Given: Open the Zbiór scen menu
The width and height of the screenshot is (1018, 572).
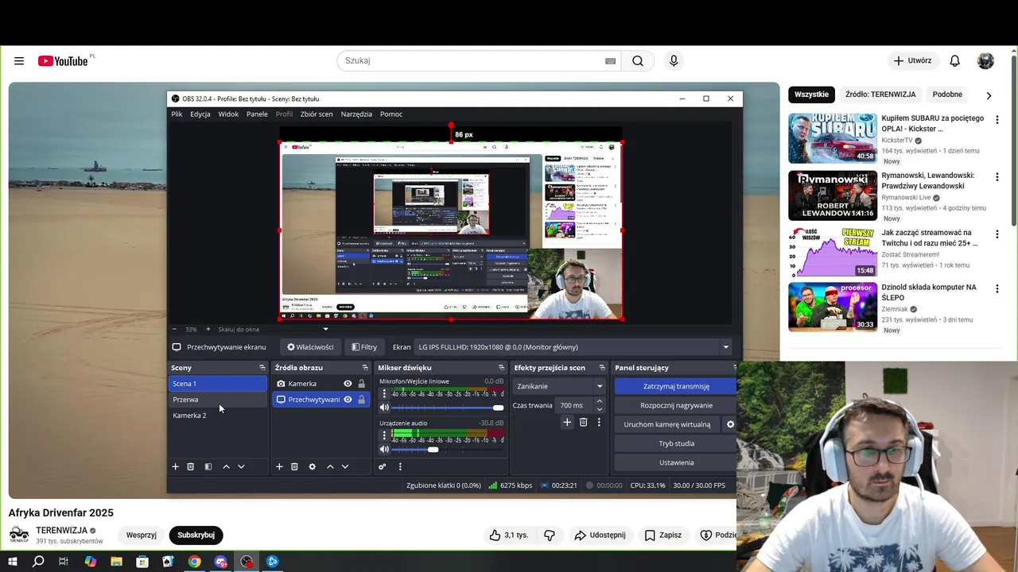Looking at the screenshot, I should click(x=317, y=114).
